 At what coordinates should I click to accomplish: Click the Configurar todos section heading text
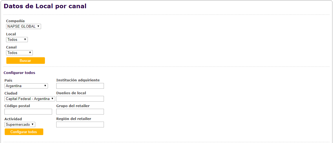[x=19, y=73]
